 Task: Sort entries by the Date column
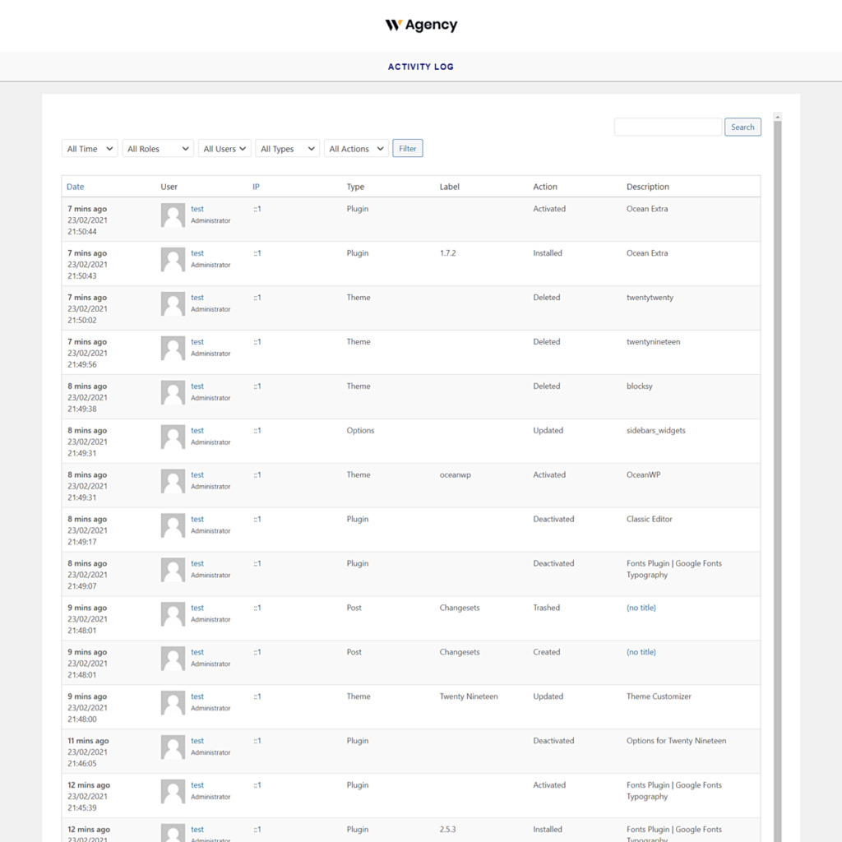[75, 187]
